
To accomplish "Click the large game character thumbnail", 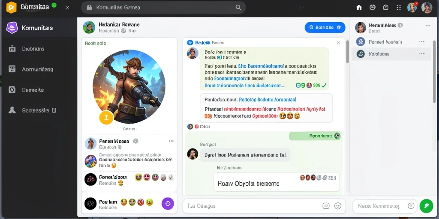I will [x=129, y=86].
